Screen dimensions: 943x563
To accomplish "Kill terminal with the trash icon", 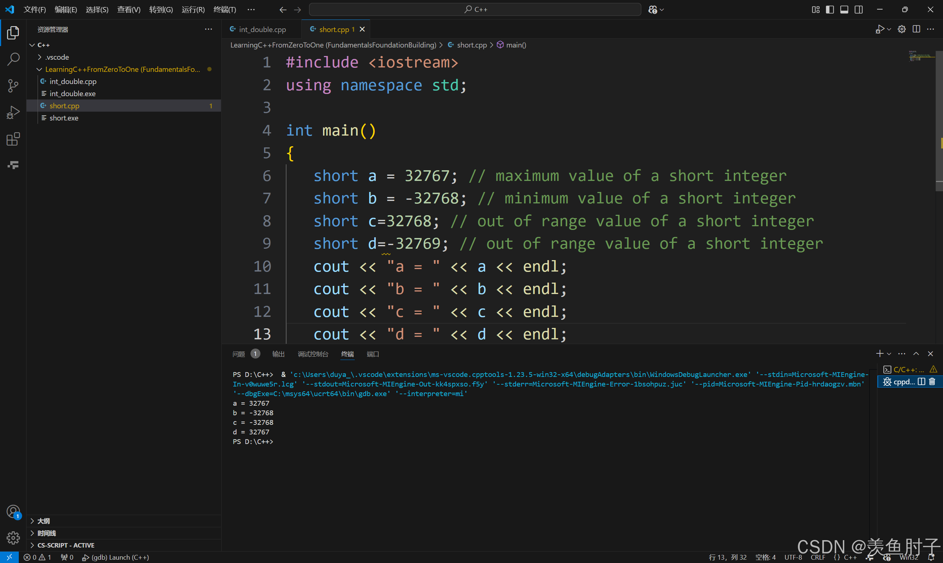I will pyautogui.click(x=932, y=382).
